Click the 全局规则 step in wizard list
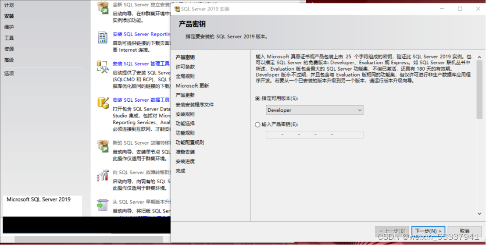The height and width of the screenshot is (245, 486). [186, 76]
